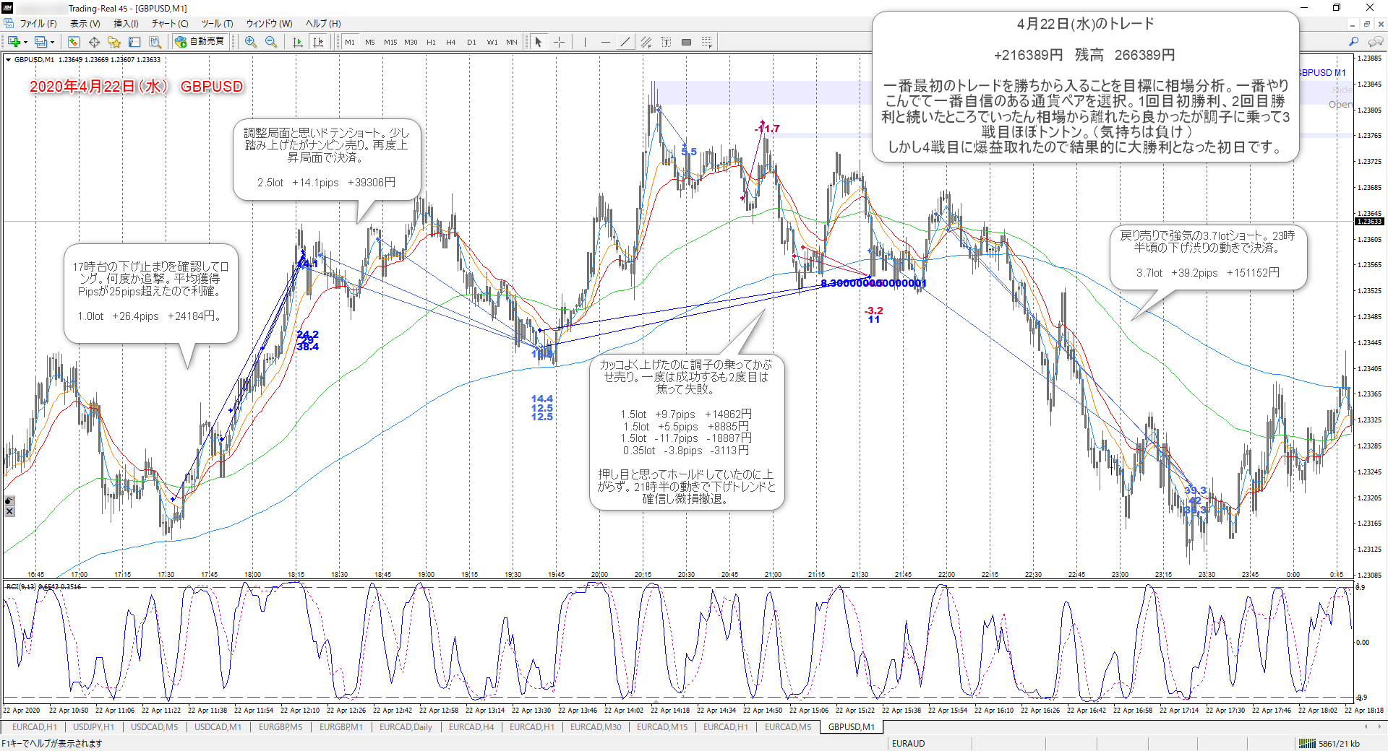Screen dimensions: 1388x751
Task: Open the Navigator star-folder icon
Action: (114, 42)
